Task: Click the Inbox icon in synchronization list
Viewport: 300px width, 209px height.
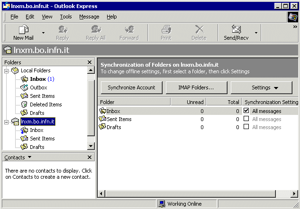Action: point(102,111)
